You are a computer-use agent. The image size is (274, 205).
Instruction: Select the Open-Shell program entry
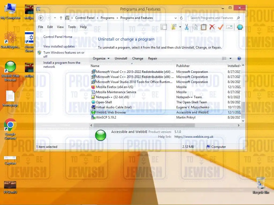point(166,102)
